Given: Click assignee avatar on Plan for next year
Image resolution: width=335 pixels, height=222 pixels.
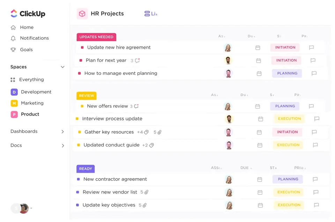Looking at the screenshot, I should point(228,61).
